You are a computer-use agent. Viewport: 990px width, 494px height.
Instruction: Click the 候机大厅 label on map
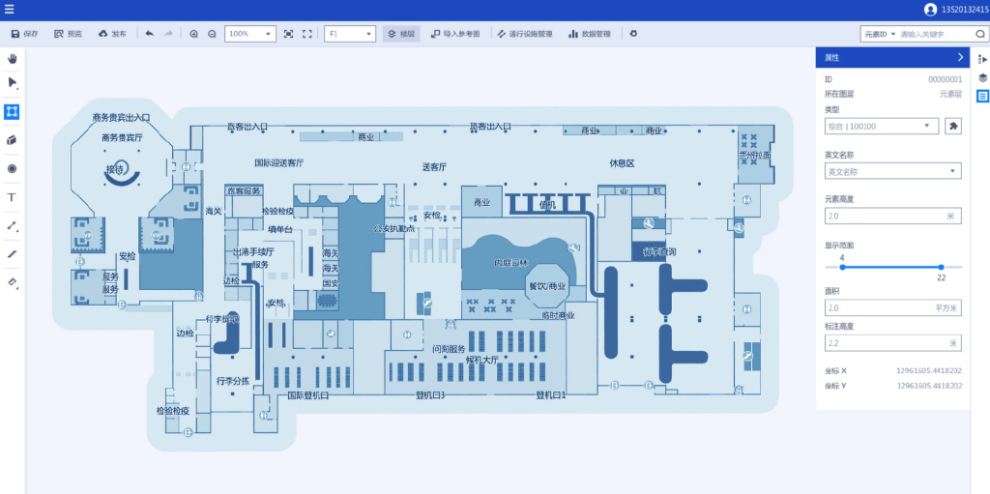coord(482,360)
